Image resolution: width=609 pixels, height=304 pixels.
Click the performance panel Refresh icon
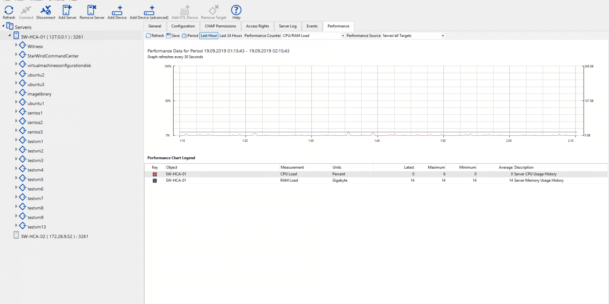[x=148, y=36]
